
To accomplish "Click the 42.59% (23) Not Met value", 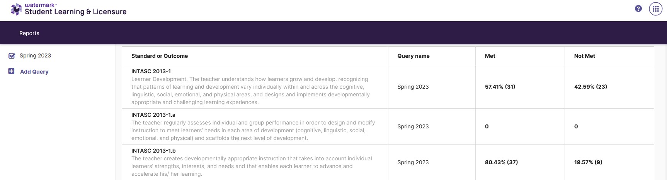I will pyautogui.click(x=590, y=87).
